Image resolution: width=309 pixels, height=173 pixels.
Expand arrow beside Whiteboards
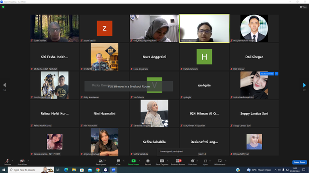(x=225, y=161)
